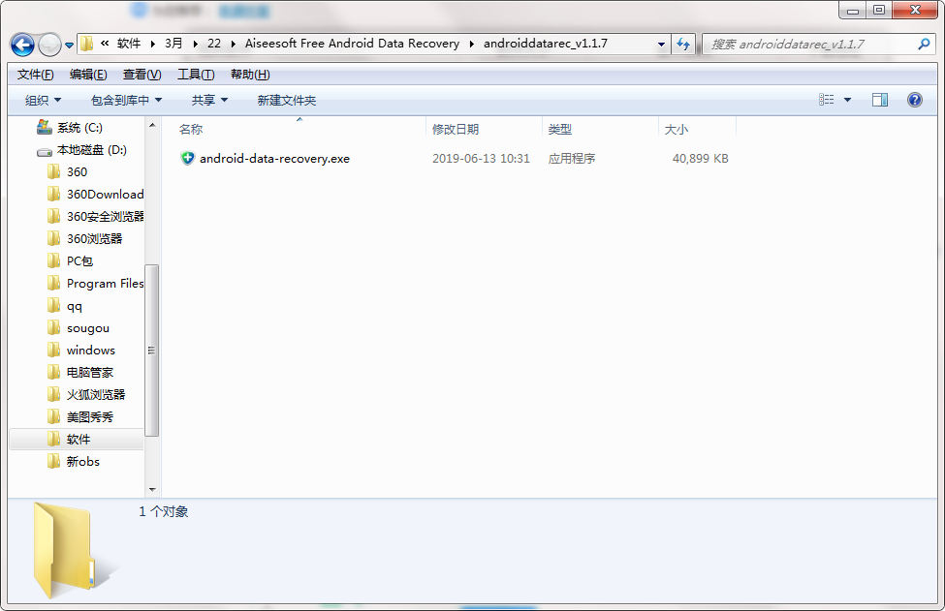The height and width of the screenshot is (611, 945).
Task: Open the 编辑(E) menu
Action: click(88, 75)
